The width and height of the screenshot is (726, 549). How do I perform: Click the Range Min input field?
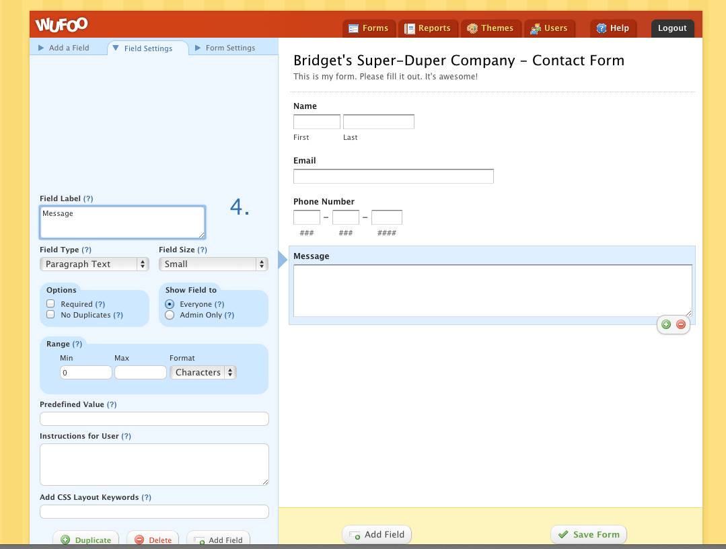coord(86,373)
